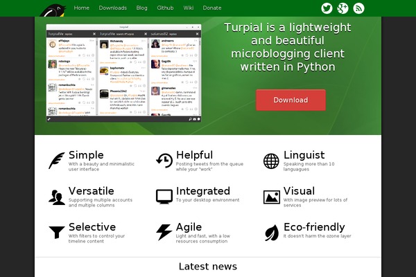
Task: Click the Selective heading
Action: (x=92, y=227)
